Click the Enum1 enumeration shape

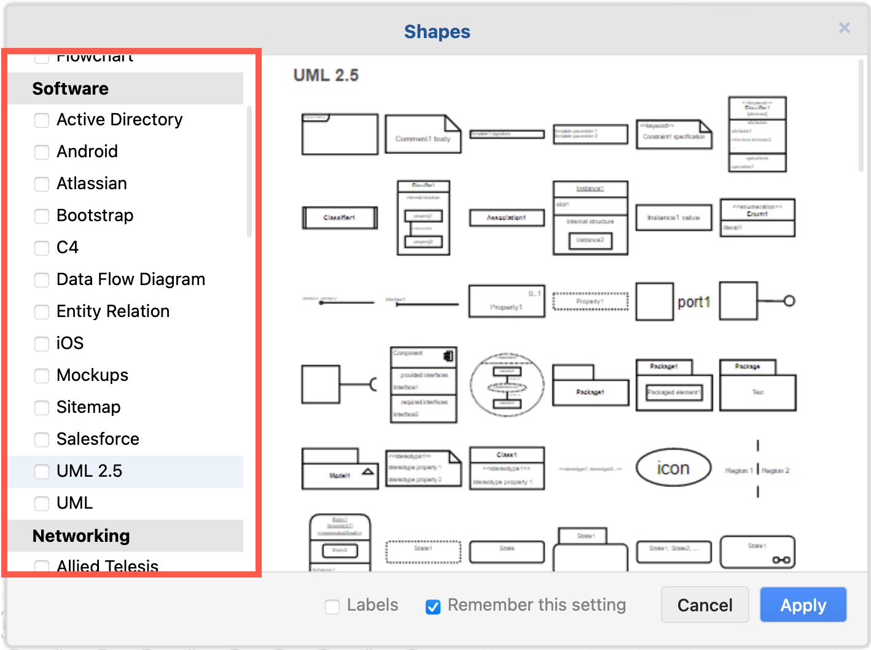(x=757, y=216)
